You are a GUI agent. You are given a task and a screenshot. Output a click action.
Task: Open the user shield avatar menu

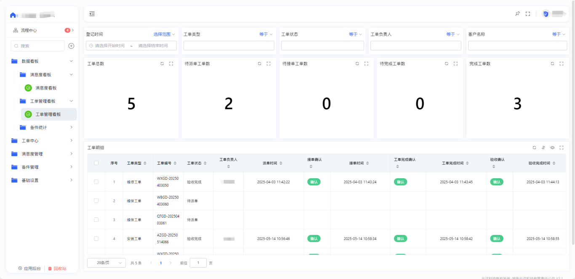click(x=546, y=14)
